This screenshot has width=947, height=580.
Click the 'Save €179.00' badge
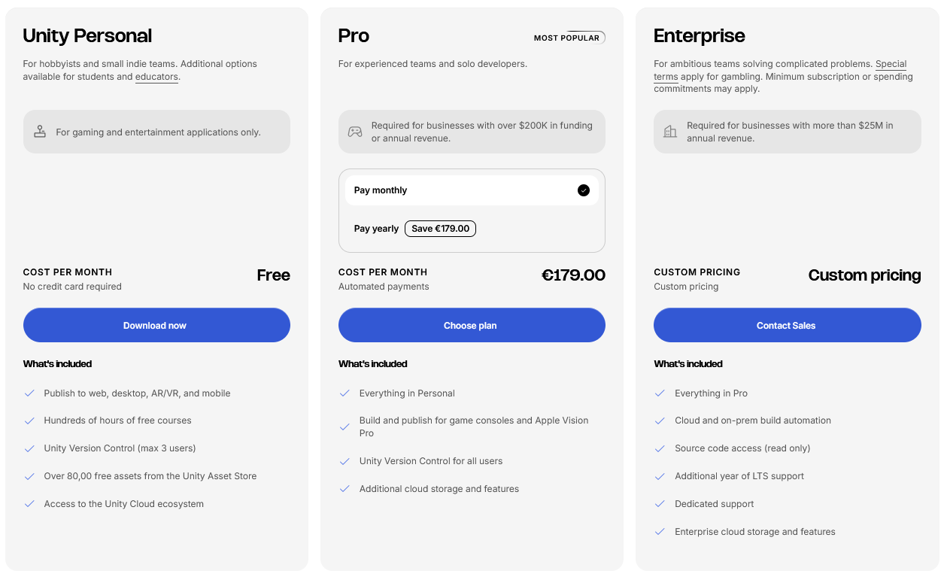(x=440, y=229)
